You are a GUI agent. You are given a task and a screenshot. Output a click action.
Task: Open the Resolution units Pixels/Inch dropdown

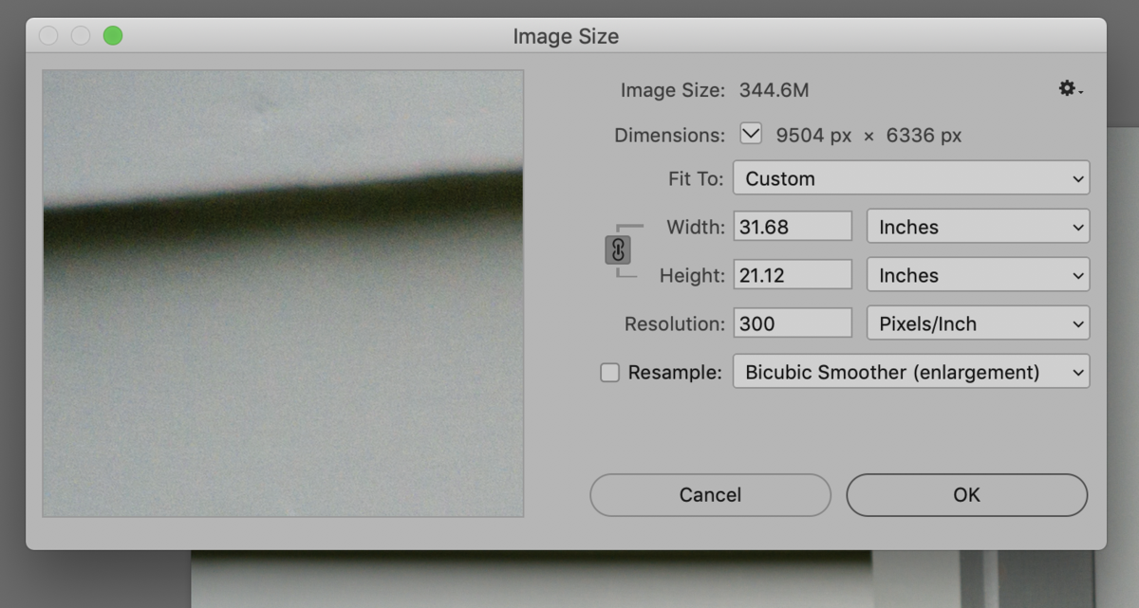[979, 323]
